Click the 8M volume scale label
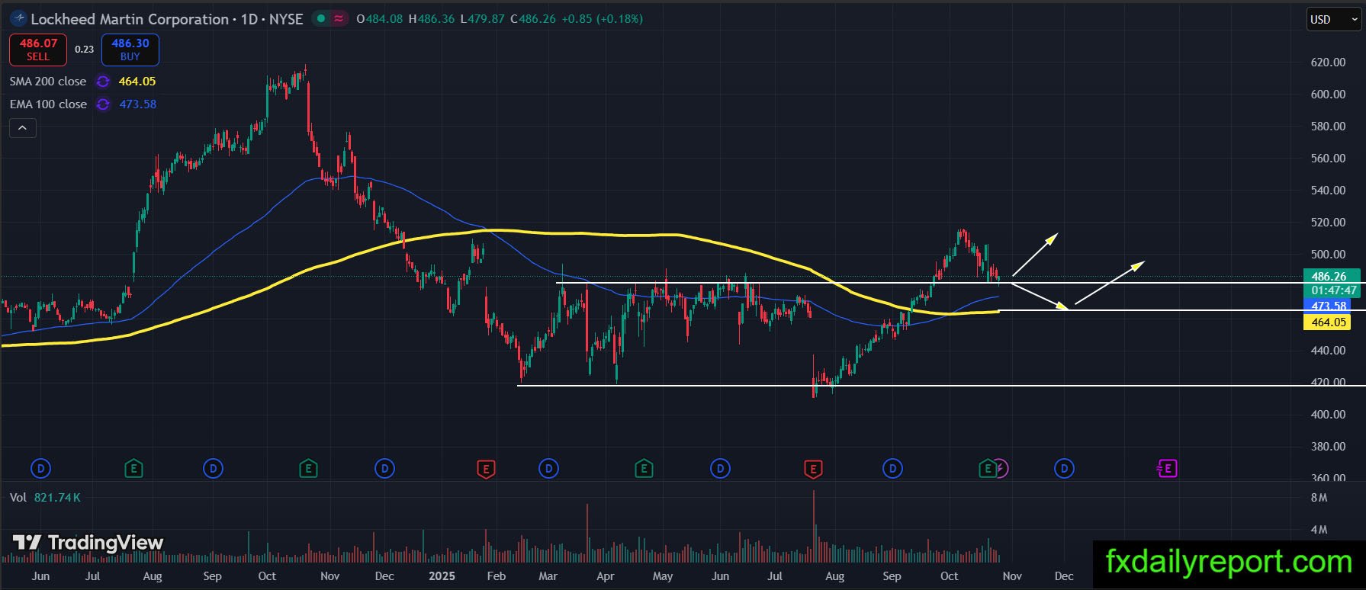1366x590 pixels. pyautogui.click(x=1319, y=498)
